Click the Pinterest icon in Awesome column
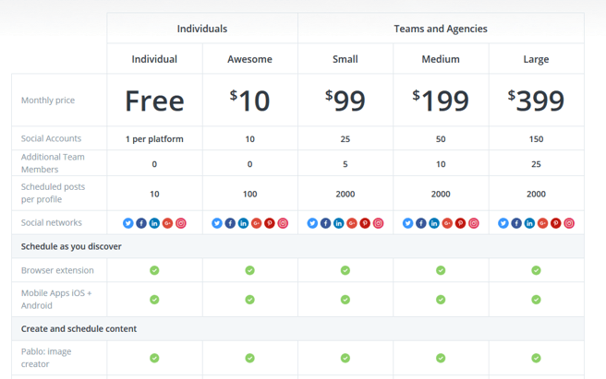The height and width of the screenshot is (379, 606). point(270,223)
